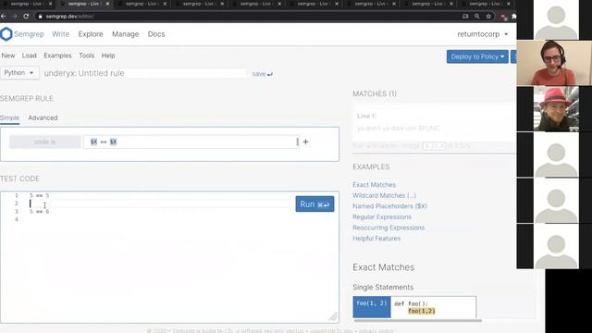The height and width of the screenshot is (333, 592).
Task: Reload the page with the refresh icon
Action: pos(26,17)
